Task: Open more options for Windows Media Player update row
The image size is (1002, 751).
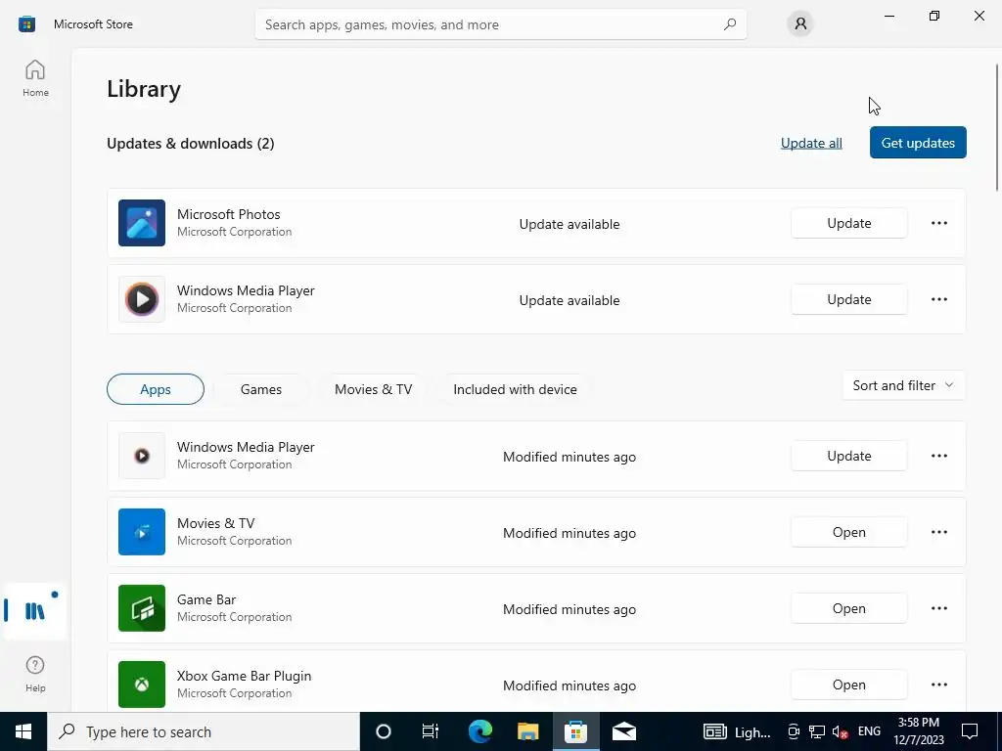Action: pos(938,299)
